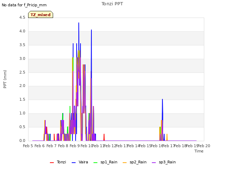Screen dimensions: 225x169
Task: Toggle the sp2_Rain series legend label
Action: [x=138, y=162]
